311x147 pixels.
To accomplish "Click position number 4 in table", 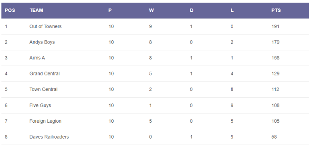I will pos(6,73).
